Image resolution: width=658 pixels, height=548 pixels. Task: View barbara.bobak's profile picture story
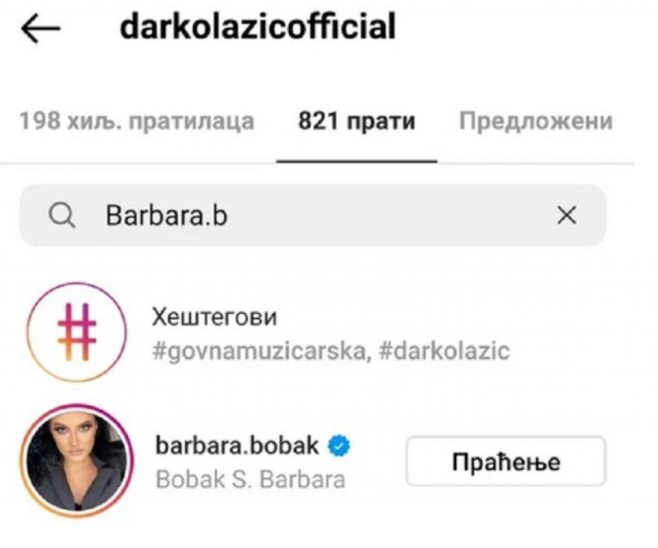(x=77, y=461)
